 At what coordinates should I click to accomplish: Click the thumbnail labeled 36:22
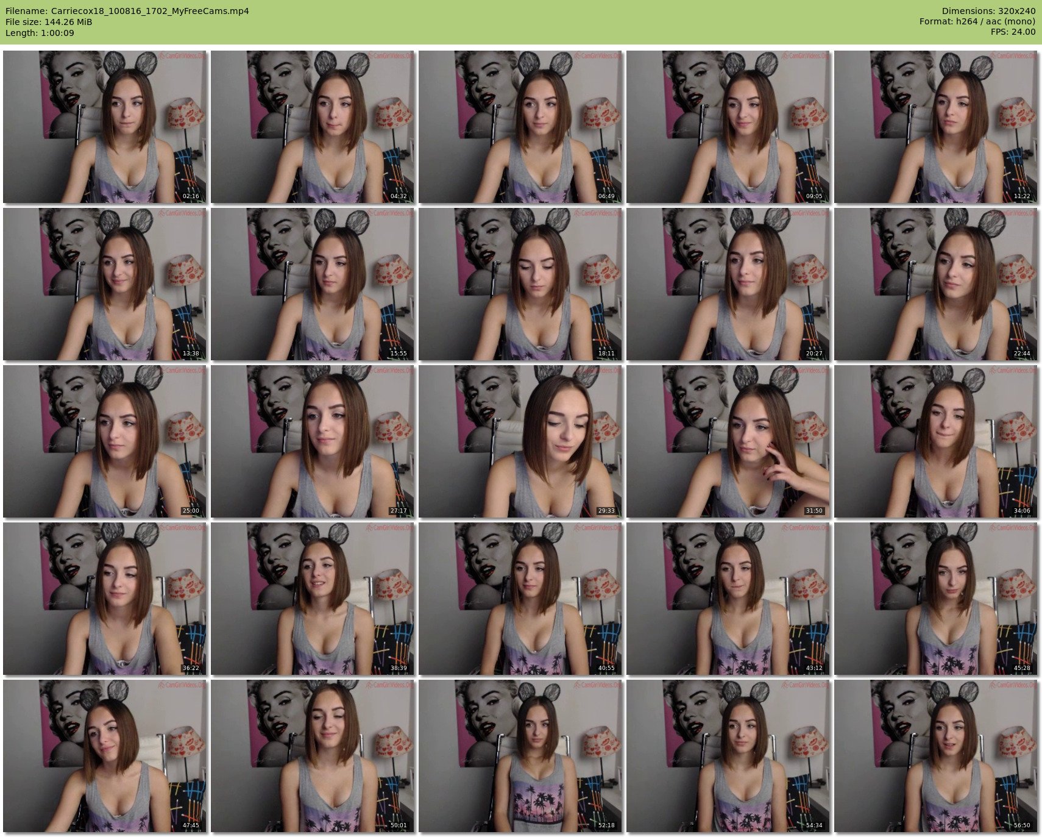click(x=105, y=599)
